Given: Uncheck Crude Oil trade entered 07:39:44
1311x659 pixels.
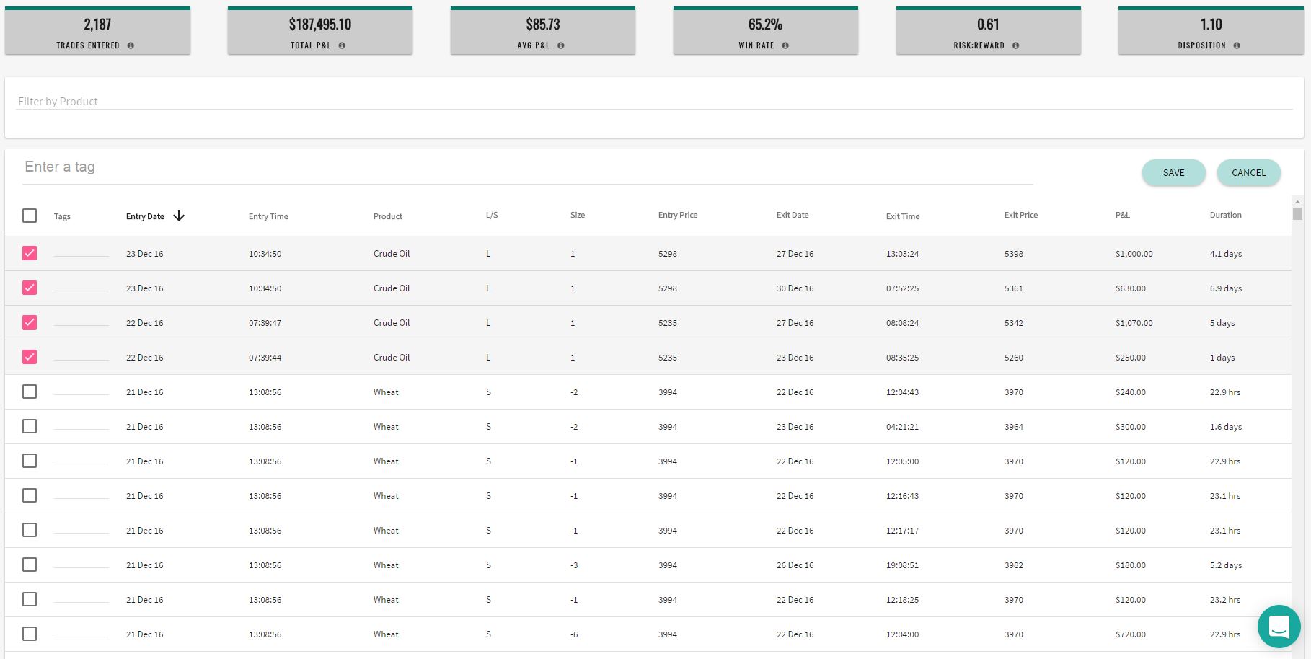Looking at the screenshot, I should pos(30,357).
